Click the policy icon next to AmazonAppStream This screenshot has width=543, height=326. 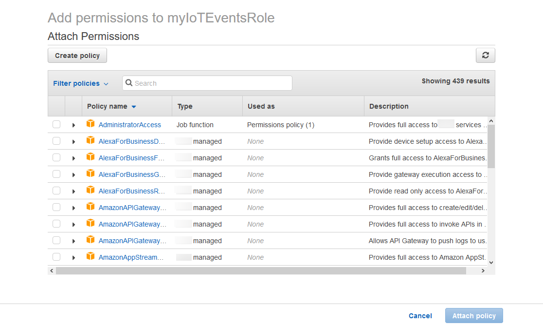[90, 257]
